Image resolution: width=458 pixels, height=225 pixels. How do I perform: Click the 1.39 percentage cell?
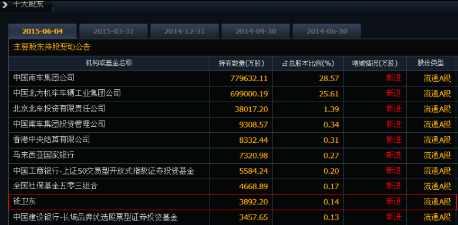(331, 109)
